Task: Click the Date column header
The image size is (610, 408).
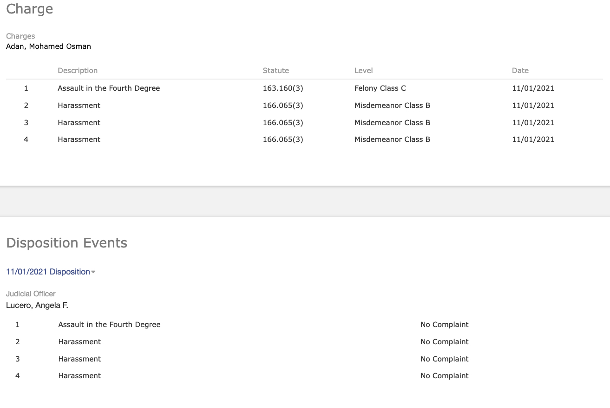Action: pyautogui.click(x=520, y=71)
